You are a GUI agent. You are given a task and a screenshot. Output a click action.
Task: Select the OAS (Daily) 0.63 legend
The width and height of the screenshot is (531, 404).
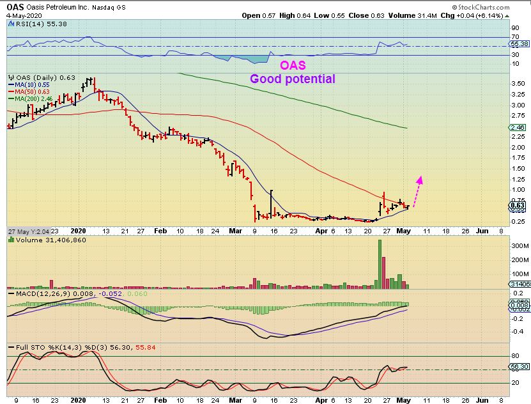coord(46,77)
